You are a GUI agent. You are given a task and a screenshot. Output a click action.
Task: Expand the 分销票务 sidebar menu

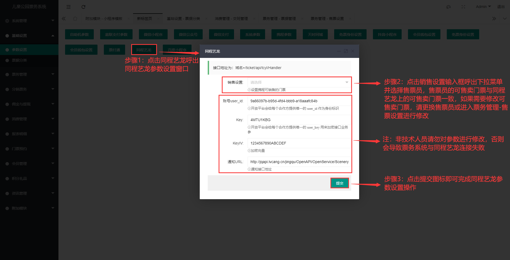click(29, 89)
